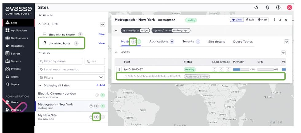Viewport: 301px width, 133px height.
Task: Open the user account avatar icon
Action: click(x=289, y=7)
